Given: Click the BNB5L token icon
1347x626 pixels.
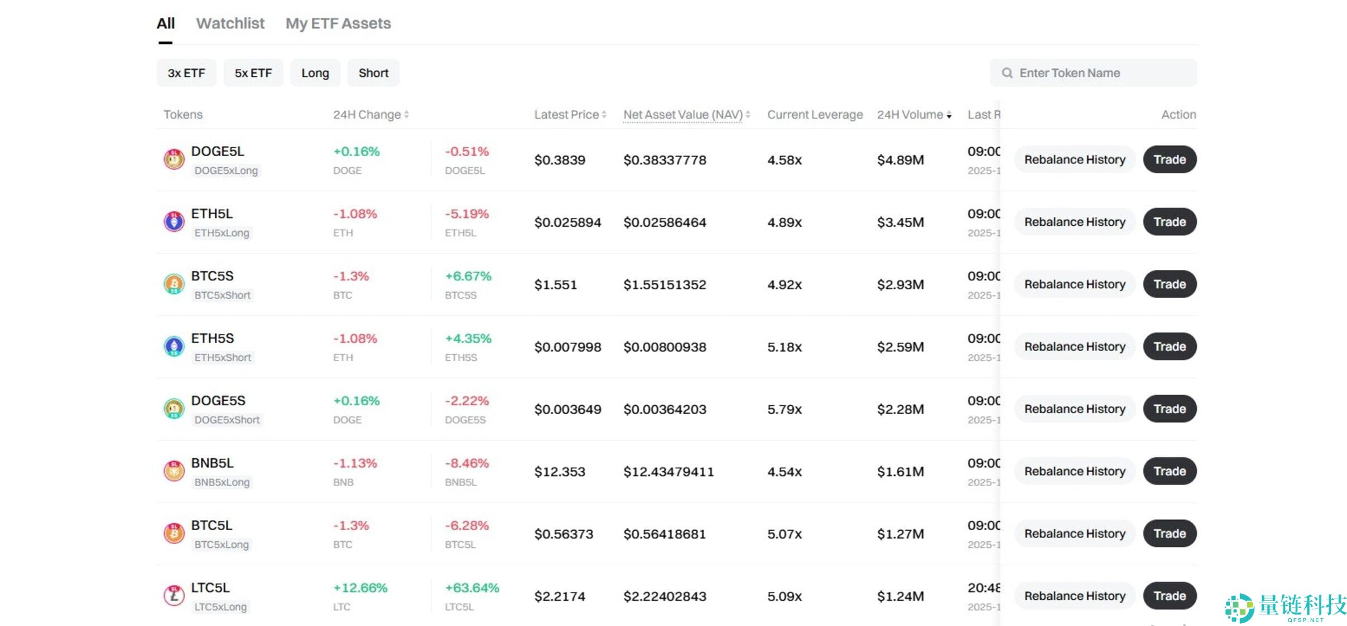Looking at the screenshot, I should tap(174, 472).
